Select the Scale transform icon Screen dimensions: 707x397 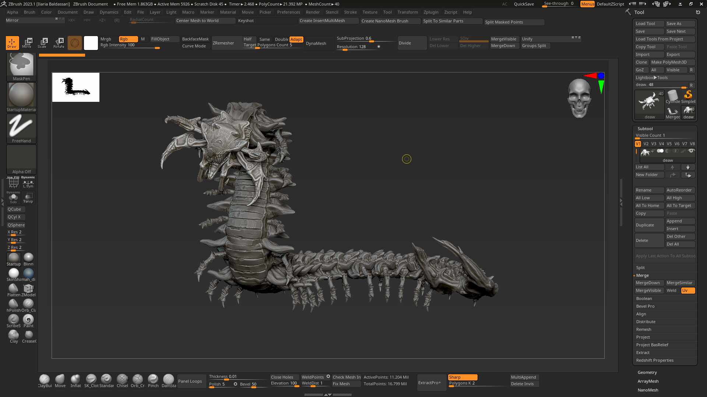click(43, 43)
